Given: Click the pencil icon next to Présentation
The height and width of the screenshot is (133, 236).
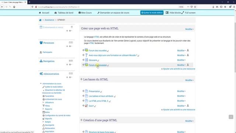Looking at the screenshot, I should [101, 92].
